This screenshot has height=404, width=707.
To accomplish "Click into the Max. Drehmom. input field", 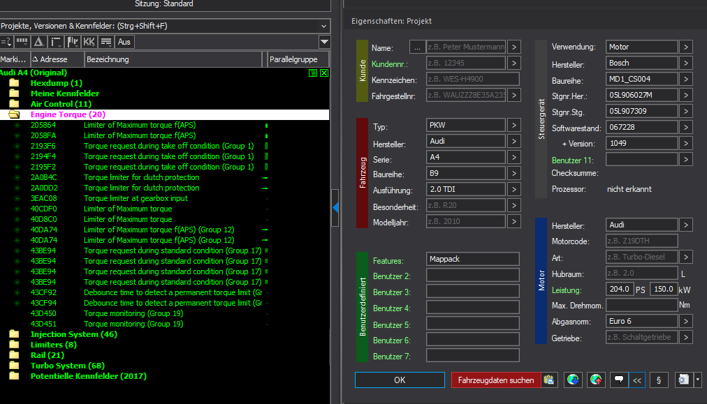I will [x=641, y=305].
